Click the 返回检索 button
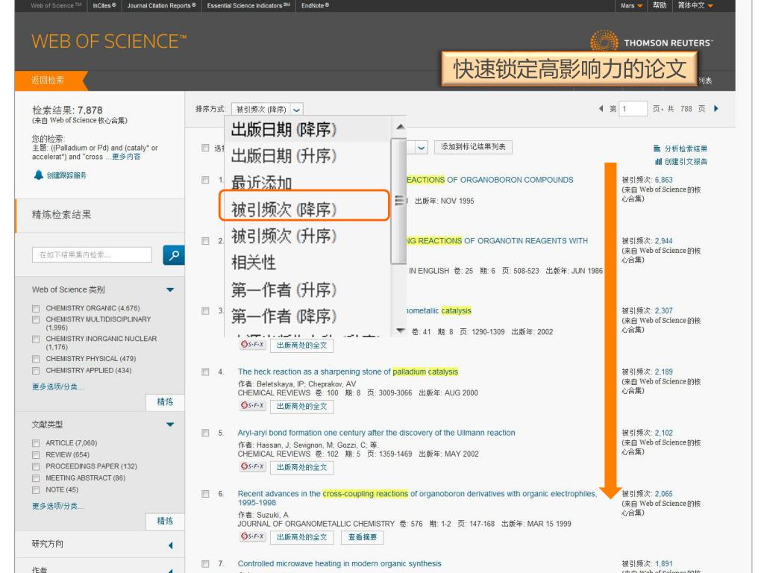Viewport: 764px width, 573px height. tap(50, 81)
